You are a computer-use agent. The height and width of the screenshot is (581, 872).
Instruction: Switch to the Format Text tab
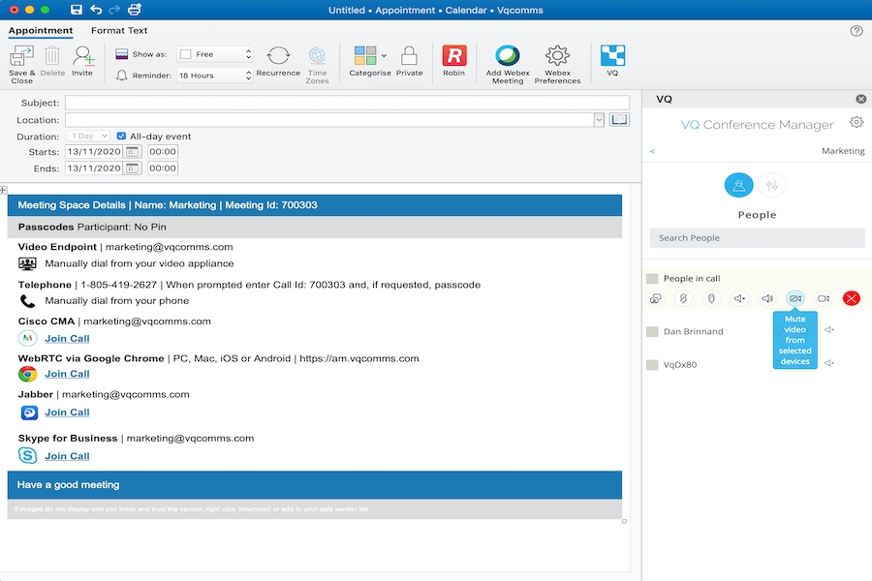pyautogui.click(x=119, y=31)
